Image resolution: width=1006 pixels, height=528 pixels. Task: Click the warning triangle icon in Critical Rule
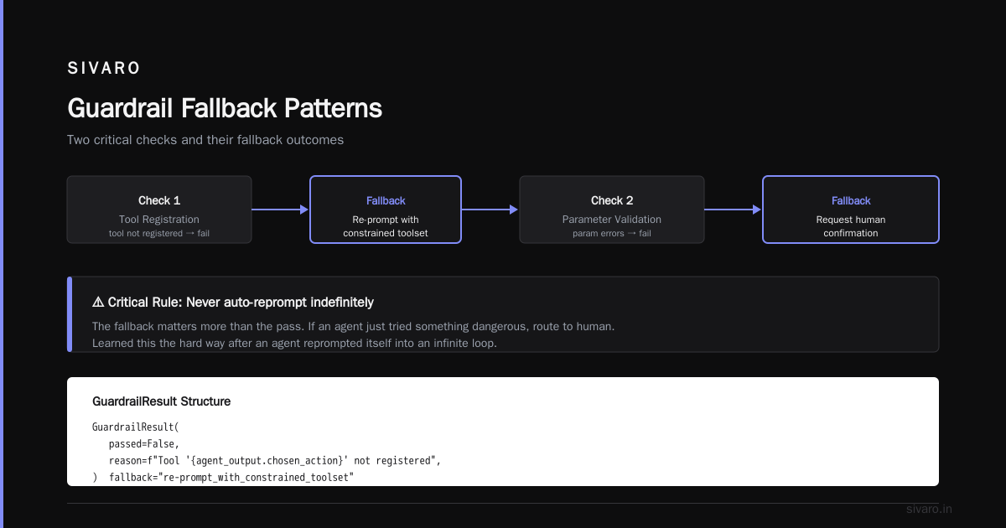click(x=98, y=302)
